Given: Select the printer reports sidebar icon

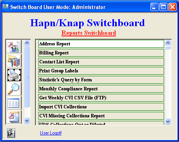Looking at the screenshot, I should pyautogui.click(x=14, y=75).
